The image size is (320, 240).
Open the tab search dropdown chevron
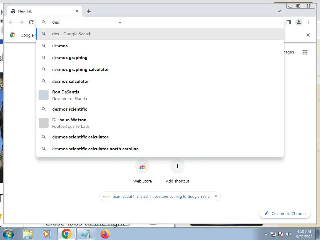(x=279, y=11)
